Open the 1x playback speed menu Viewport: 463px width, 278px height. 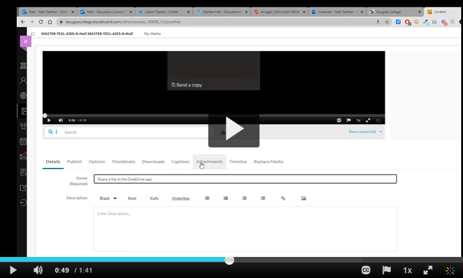click(407, 270)
